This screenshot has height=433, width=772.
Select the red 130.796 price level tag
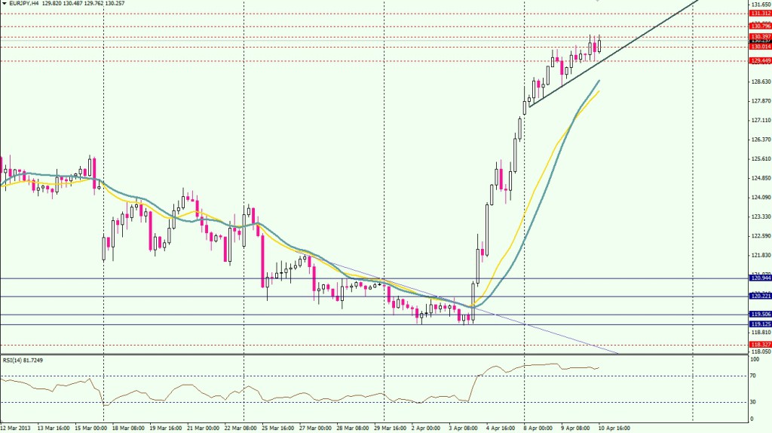point(759,26)
